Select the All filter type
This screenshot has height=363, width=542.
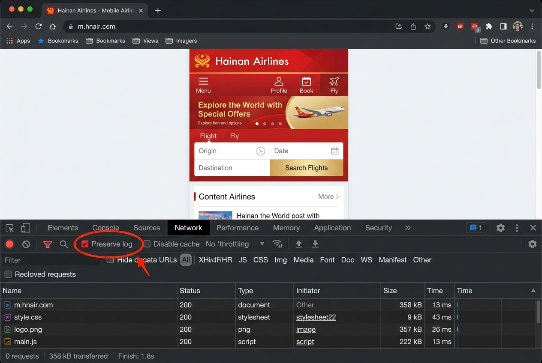[x=186, y=260]
